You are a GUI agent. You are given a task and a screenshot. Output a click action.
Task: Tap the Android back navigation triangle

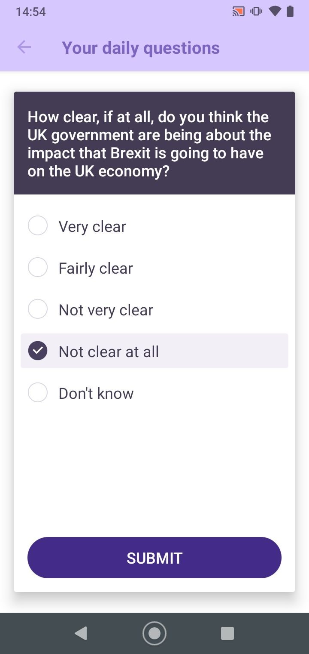tap(81, 633)
